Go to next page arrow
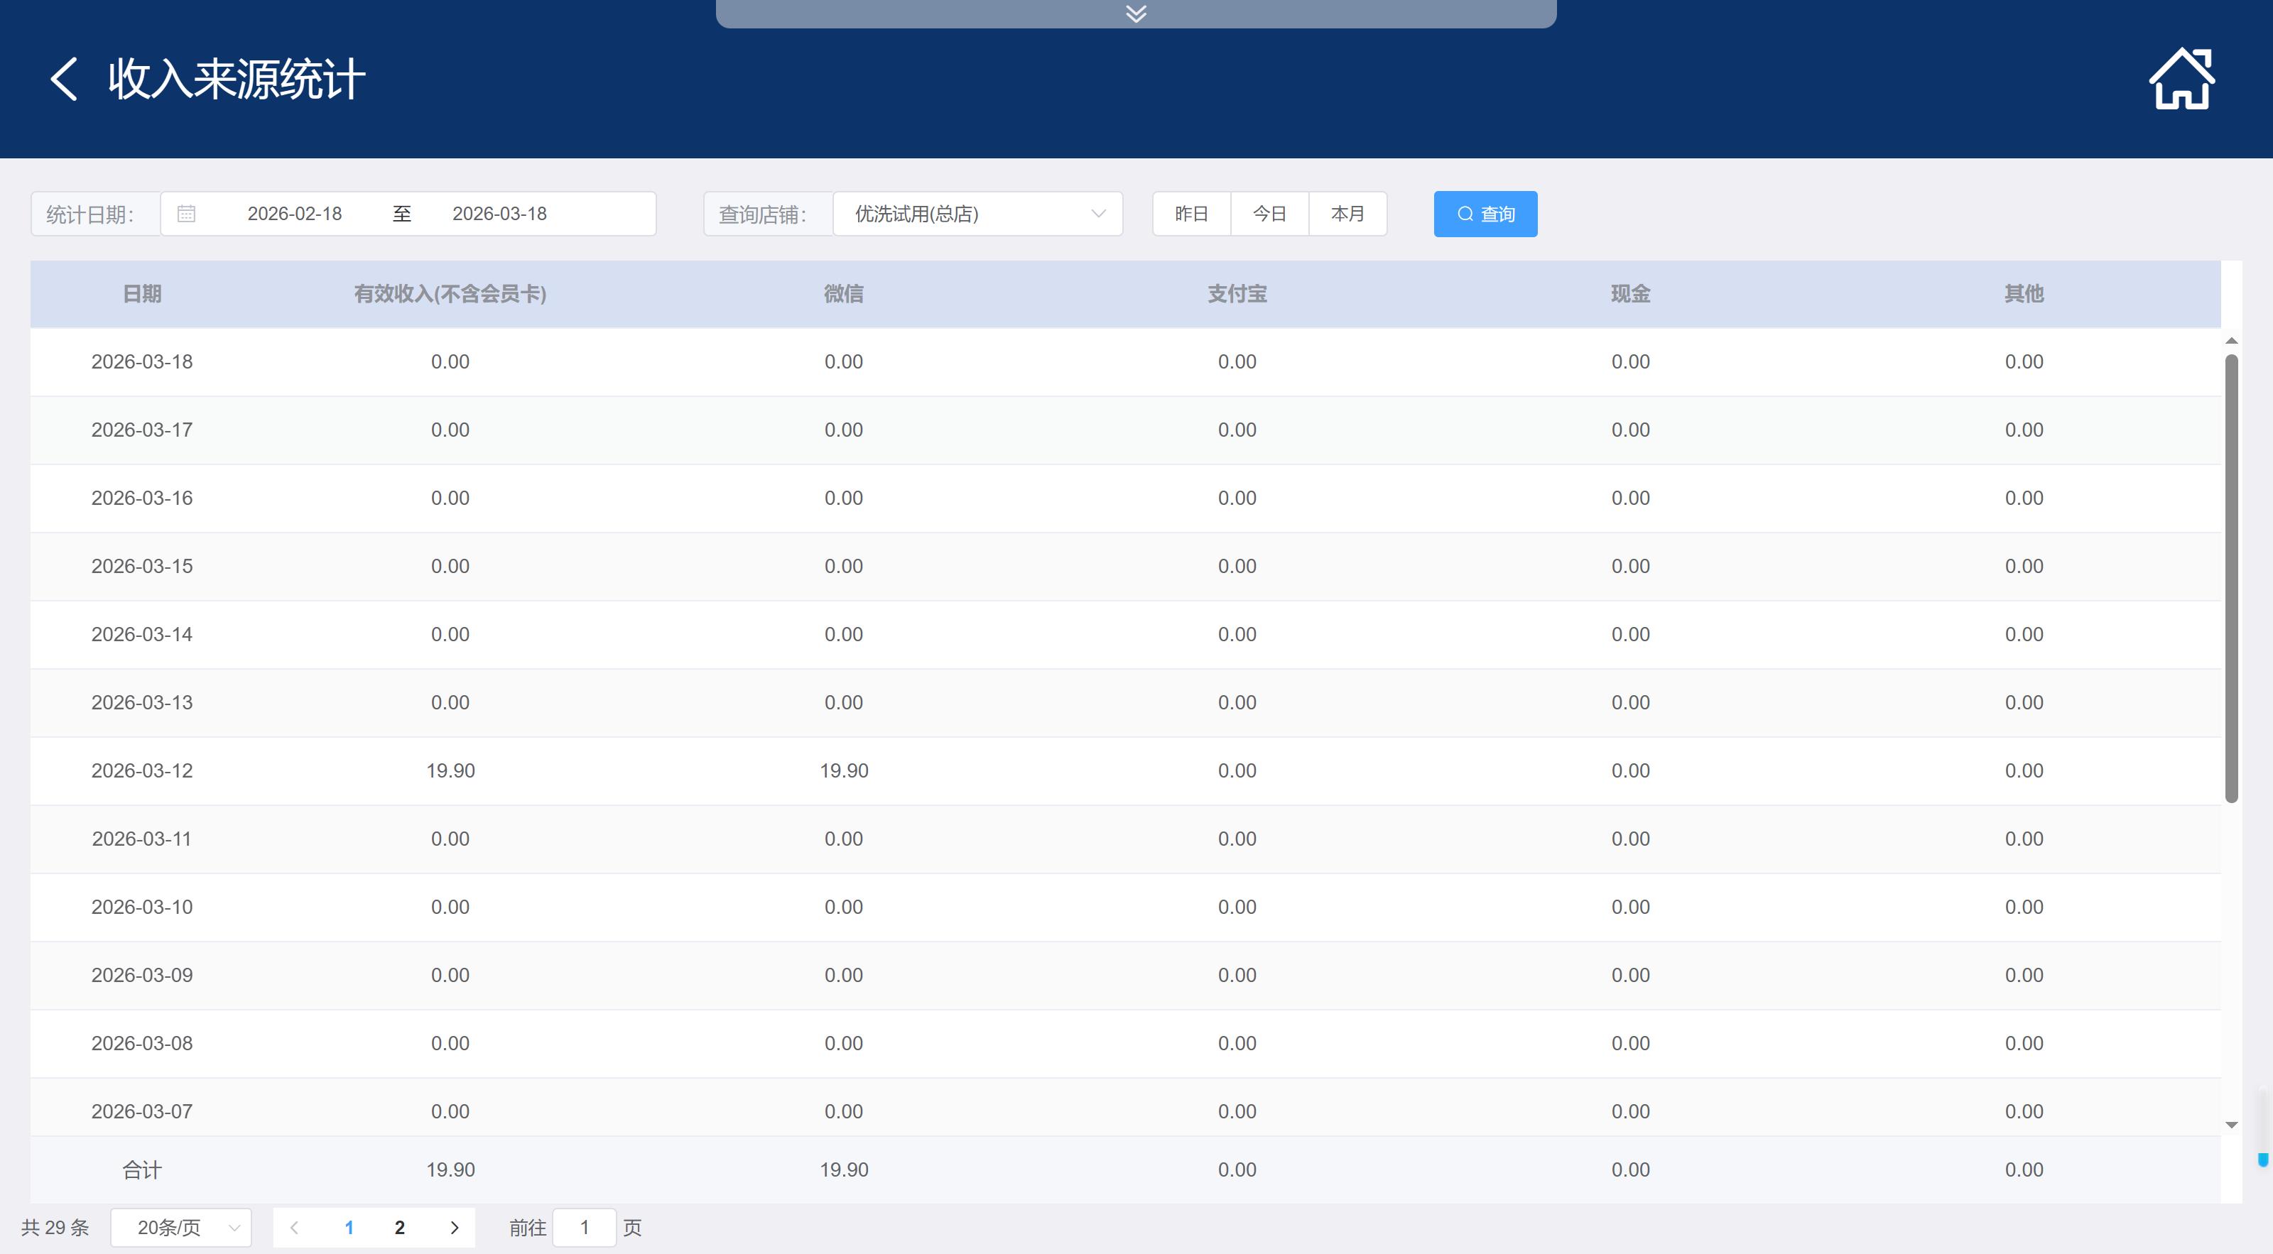2273x1254 pixels. (x=455, y=1228)
